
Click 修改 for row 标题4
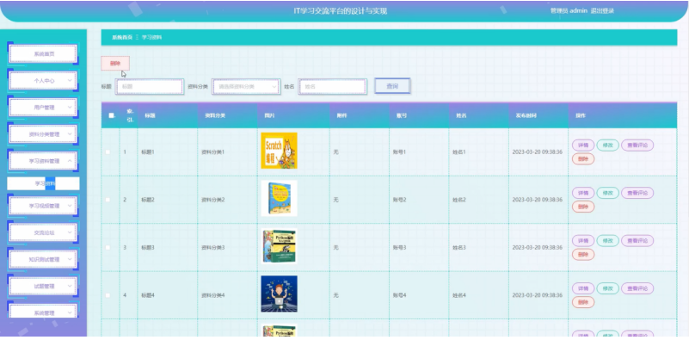click(607, 288)
